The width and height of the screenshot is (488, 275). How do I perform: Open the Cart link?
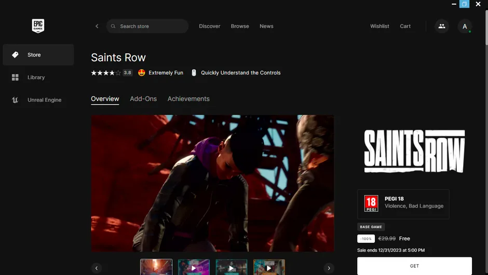(405, 26)
